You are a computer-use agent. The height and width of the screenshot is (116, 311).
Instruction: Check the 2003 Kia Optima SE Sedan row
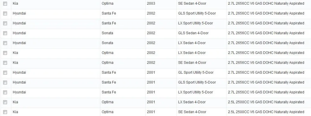(x=5, y=3)
